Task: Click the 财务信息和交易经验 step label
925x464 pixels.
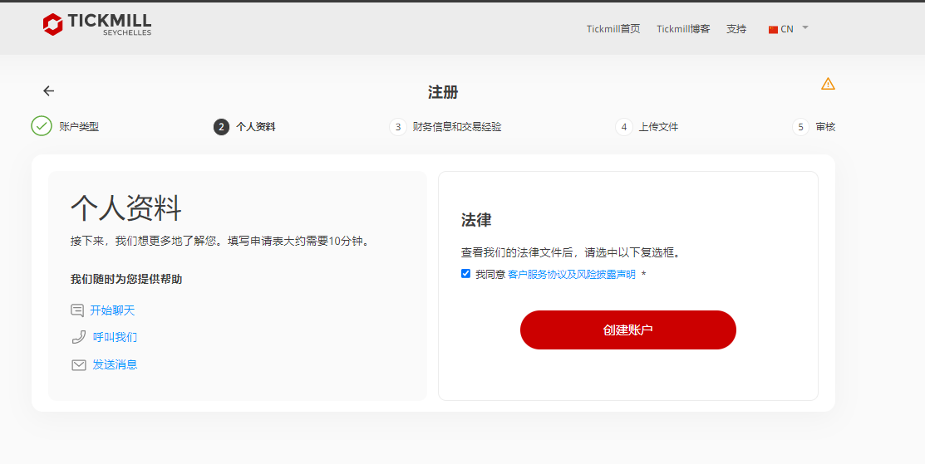Action: pyautogui.click(x=457, y=127)
